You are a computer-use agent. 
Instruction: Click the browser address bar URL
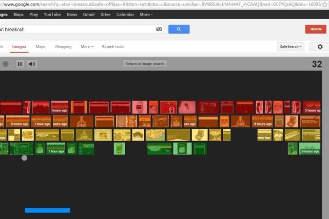pos(160,4)
